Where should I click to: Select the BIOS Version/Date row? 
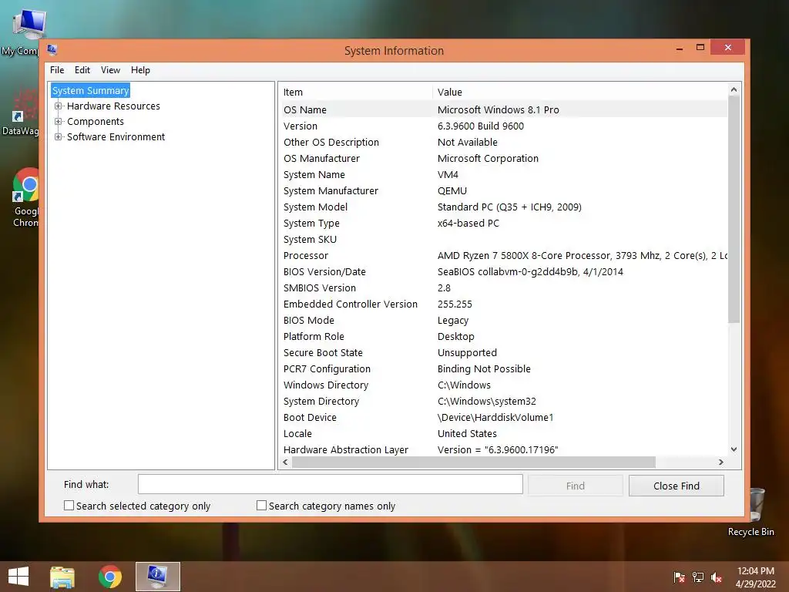503,272
